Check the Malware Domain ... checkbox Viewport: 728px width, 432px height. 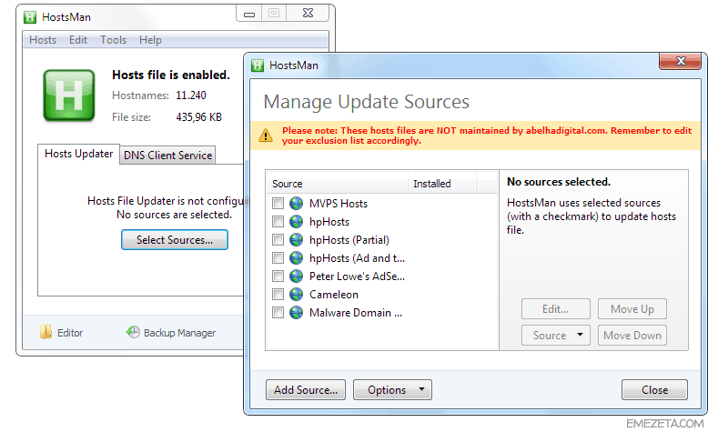pos(278,312)
